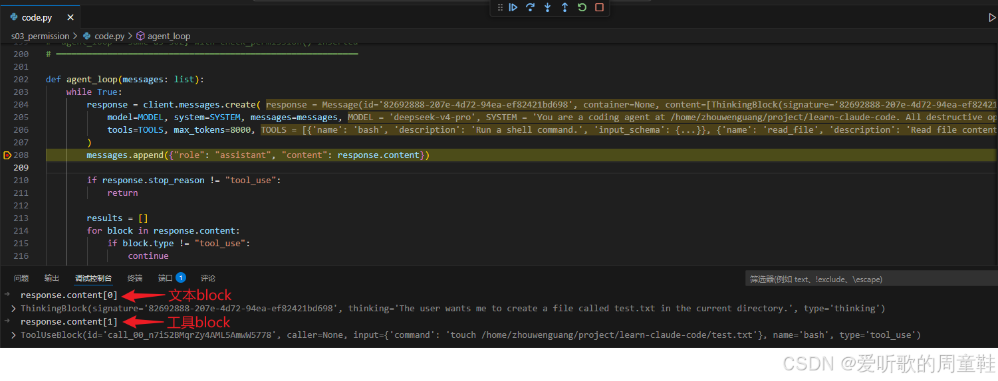Viewport: 998px width, 381px height.
Task: Grab the debug toolbar drag handle
Action: coord(500,7)
